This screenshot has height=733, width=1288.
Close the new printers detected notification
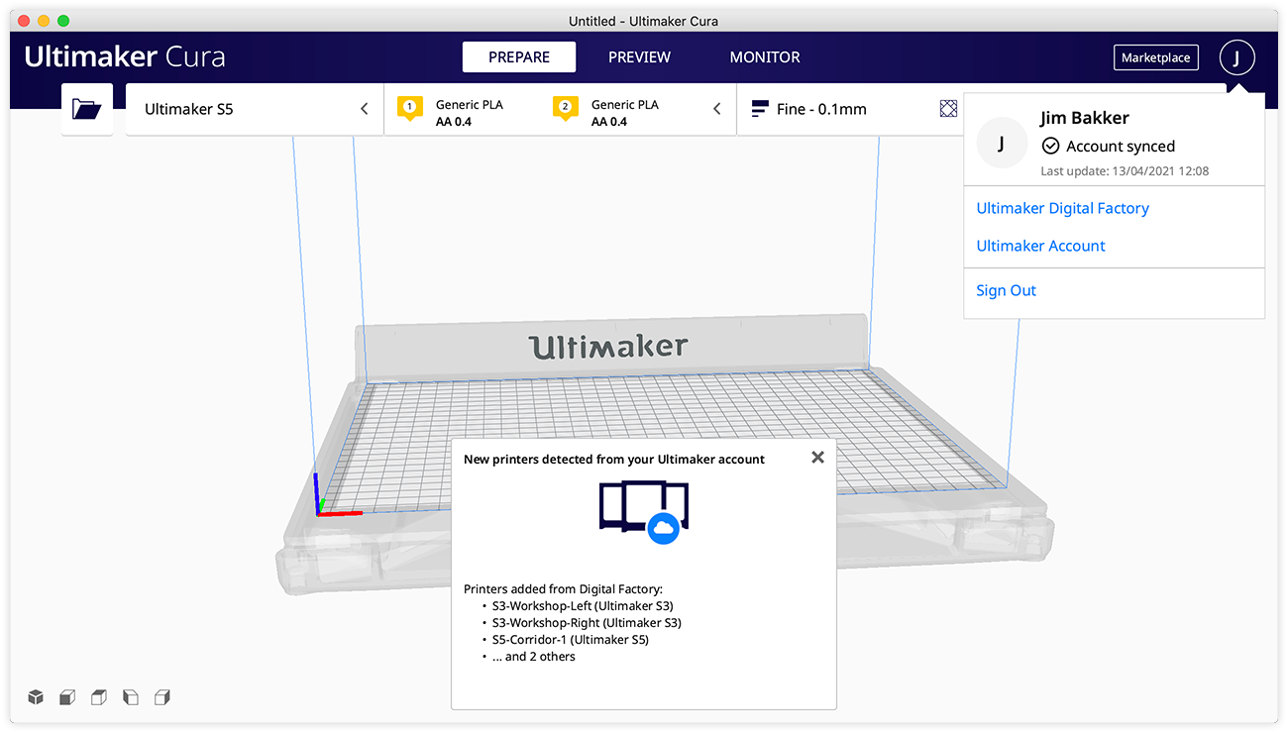tap(817, 458)
